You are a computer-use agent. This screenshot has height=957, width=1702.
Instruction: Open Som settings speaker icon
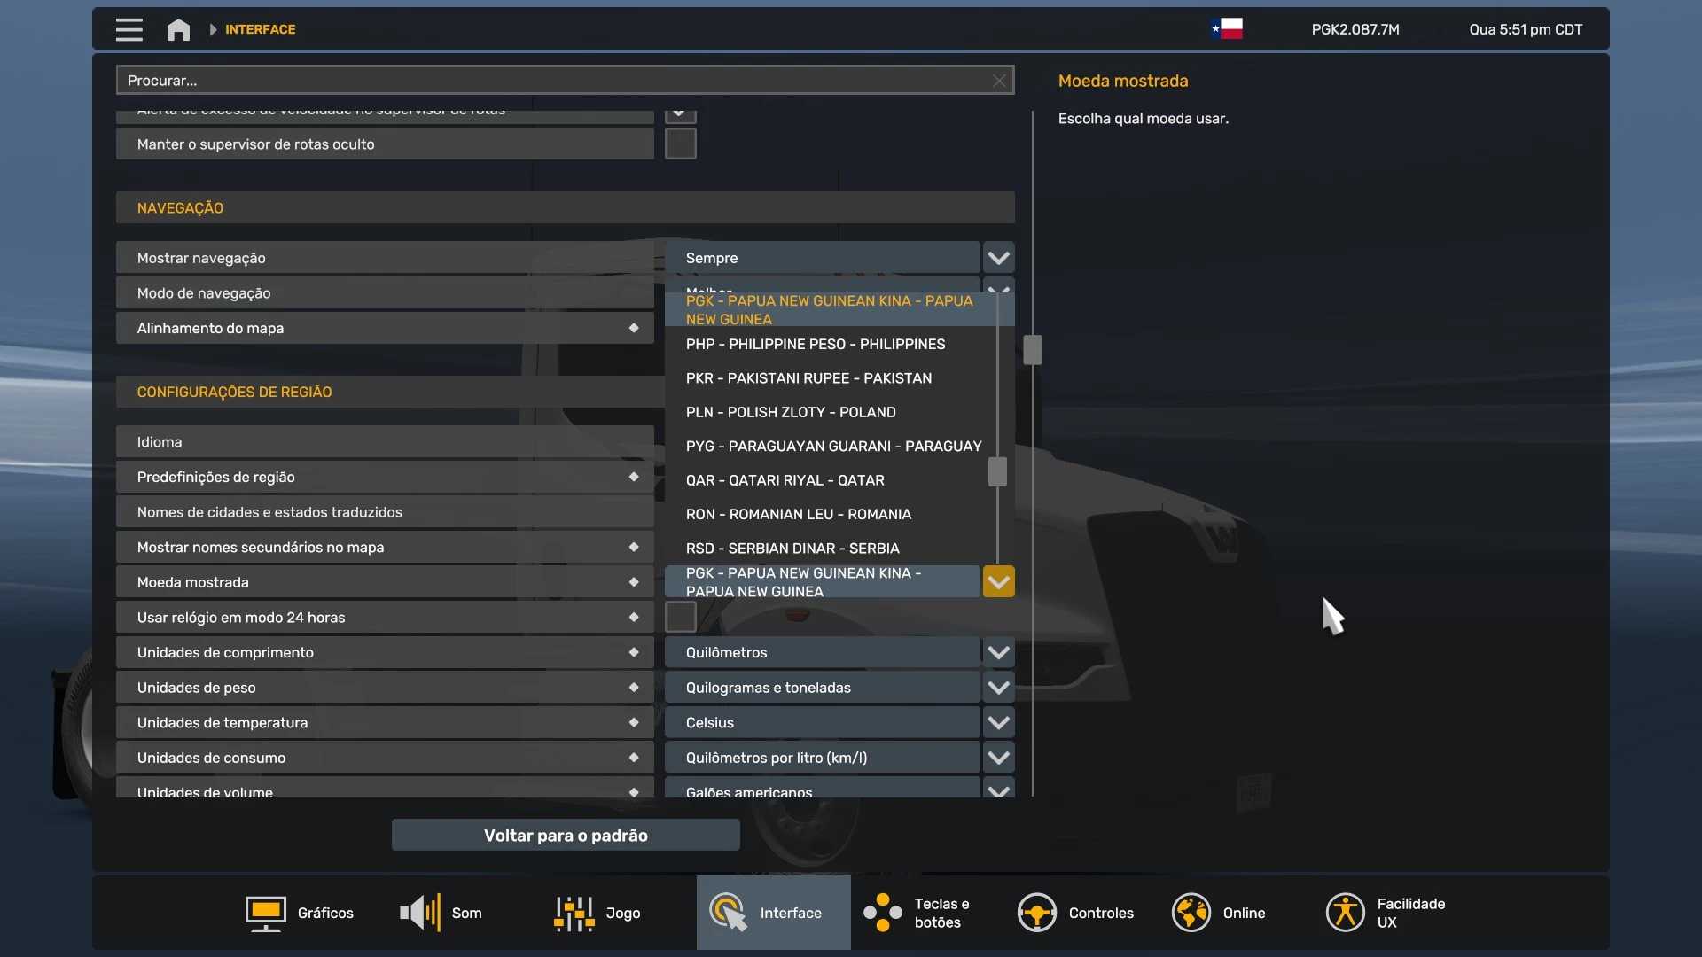point(420,913)
